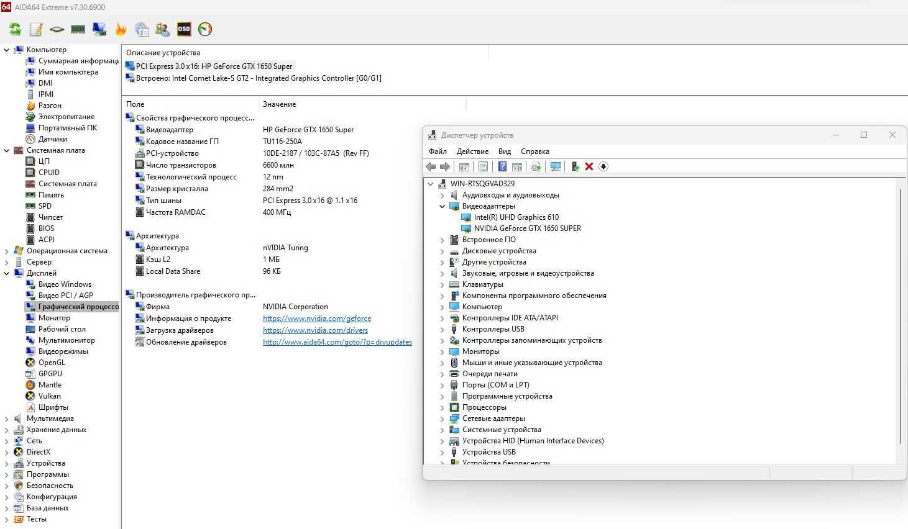This screenshot has height=529, width=908.
Task: Select Intel(R) UHD Graphics 610 device
Action: click(x=516, y=217)
